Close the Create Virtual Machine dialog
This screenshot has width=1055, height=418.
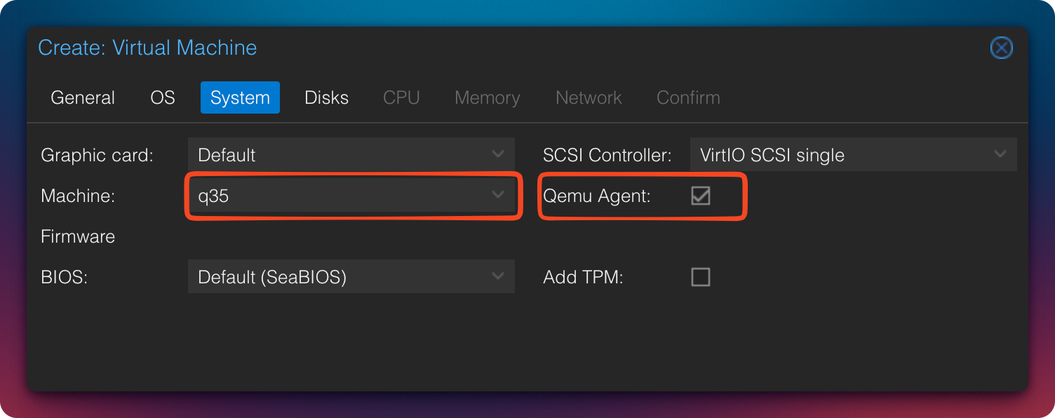(x=1001, y=48)
